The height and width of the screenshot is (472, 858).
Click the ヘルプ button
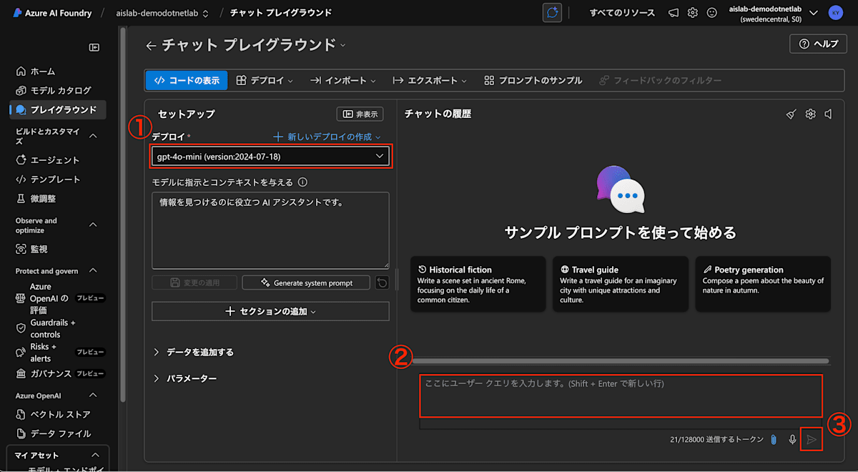(818, 44)
